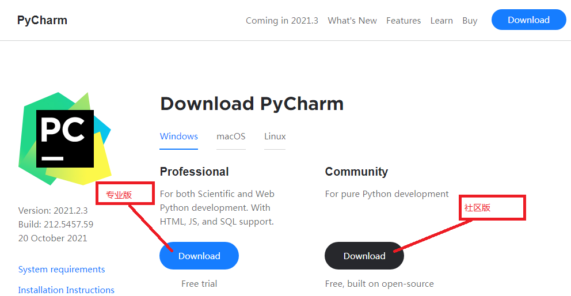Download the Community edition
The image size is (571, 296).
(364, 256)
